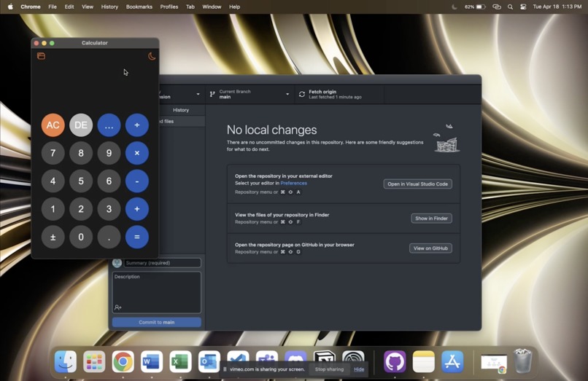Click Stop sharing in the vimeo bar

click(329, 369)
